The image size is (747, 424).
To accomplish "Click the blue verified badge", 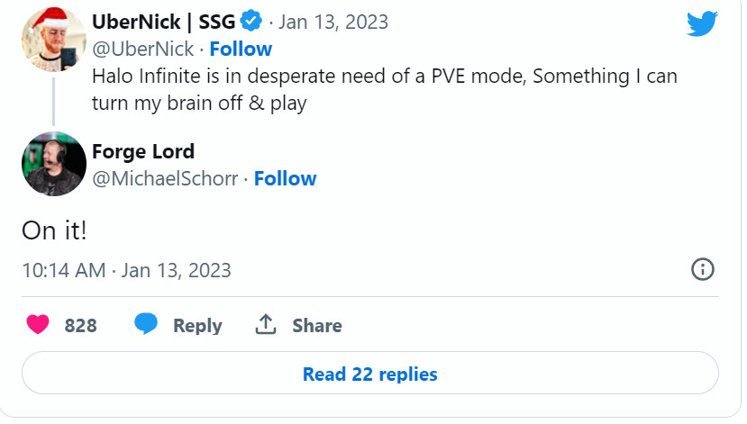I will pos(250,23).
